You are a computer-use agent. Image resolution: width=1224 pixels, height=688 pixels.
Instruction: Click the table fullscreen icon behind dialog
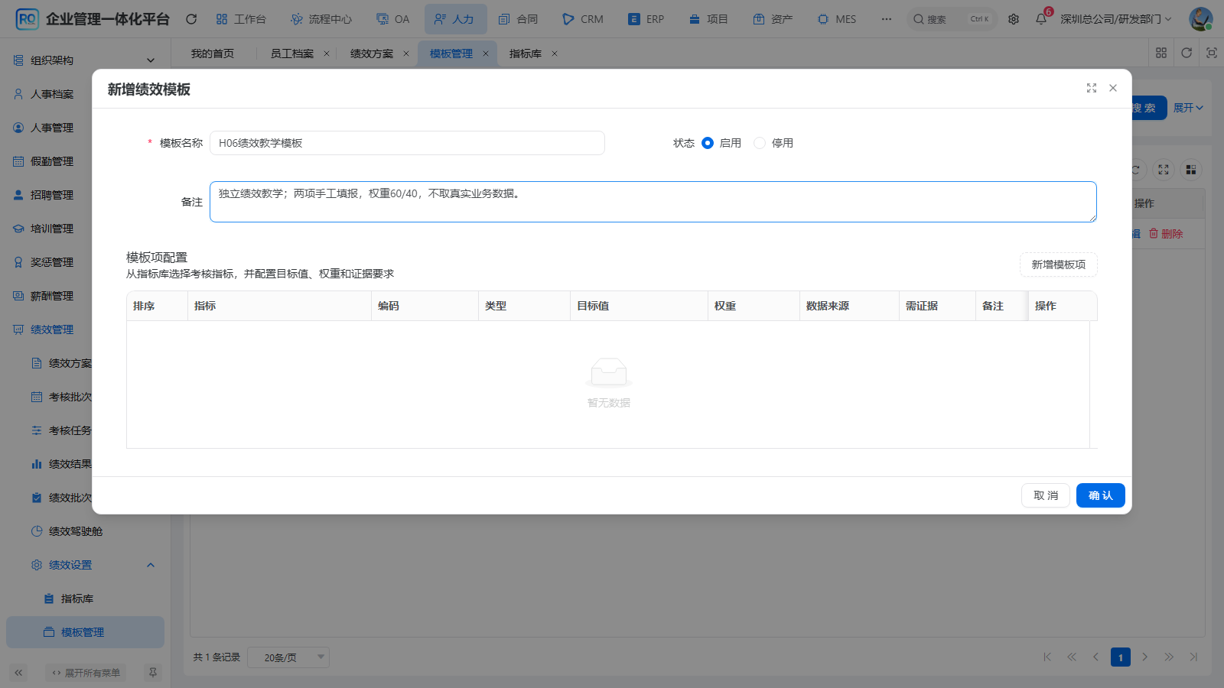pos(1164,170)
